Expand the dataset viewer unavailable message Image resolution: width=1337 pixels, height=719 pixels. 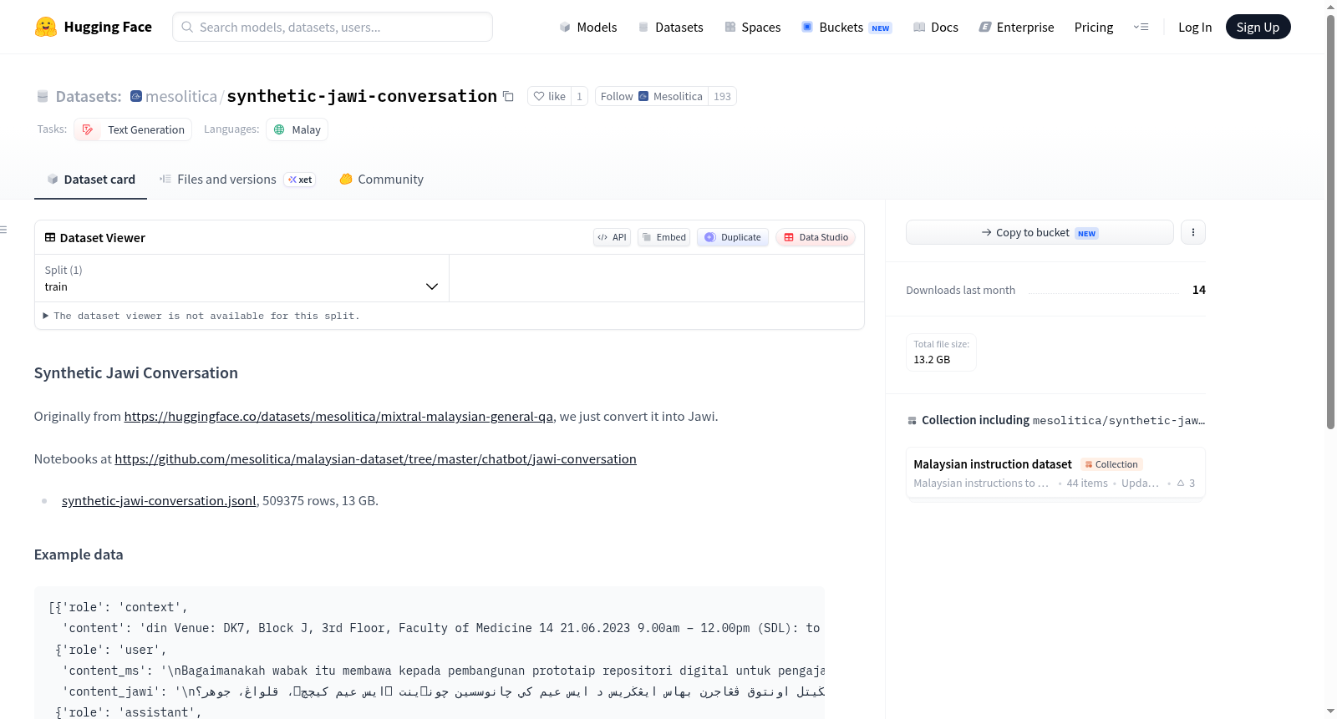(x=201, y=316)
